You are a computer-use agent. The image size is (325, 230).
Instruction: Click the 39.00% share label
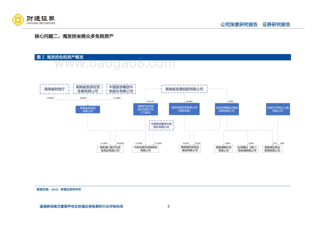pos(83,98)
